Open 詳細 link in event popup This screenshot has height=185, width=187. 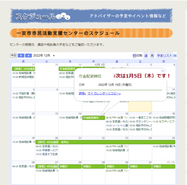click(82, 94)
